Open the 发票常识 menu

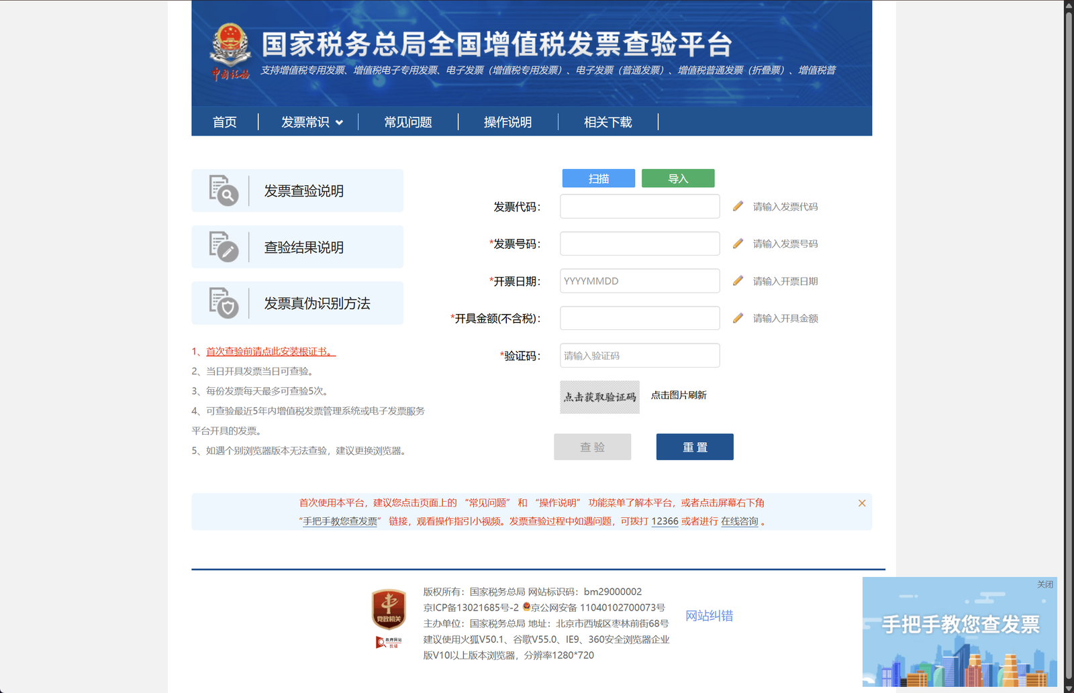coord(305,122)
